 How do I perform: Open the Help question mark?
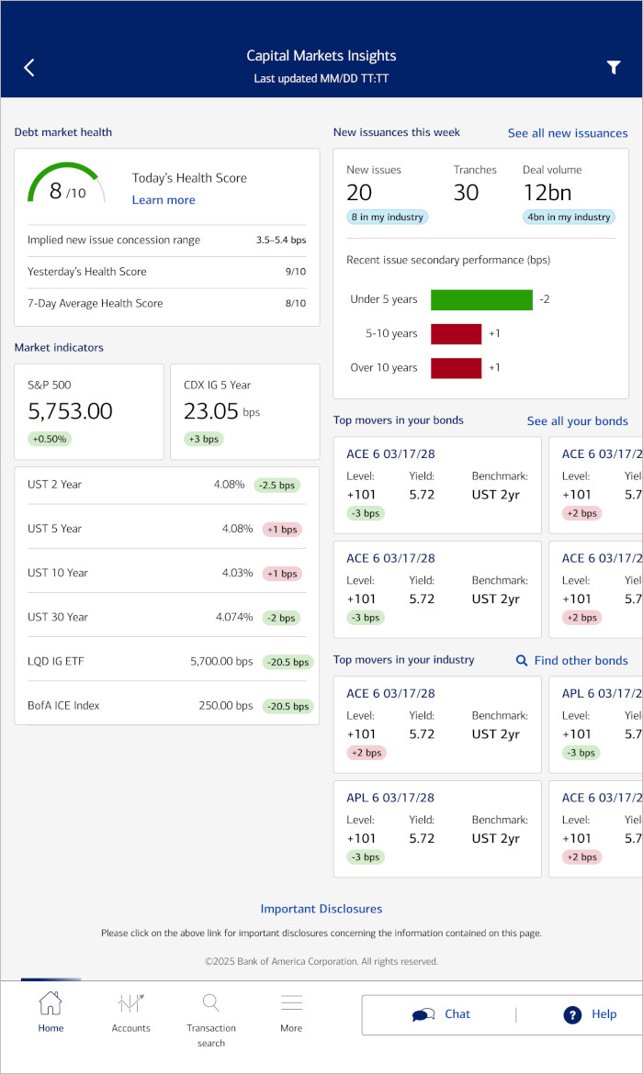(x=590, y=1014)
